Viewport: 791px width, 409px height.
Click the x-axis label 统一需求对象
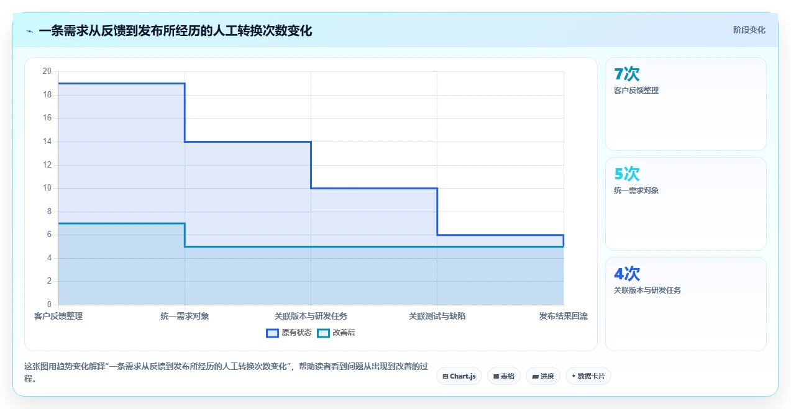pyautogui.click(x=185, y=317)
